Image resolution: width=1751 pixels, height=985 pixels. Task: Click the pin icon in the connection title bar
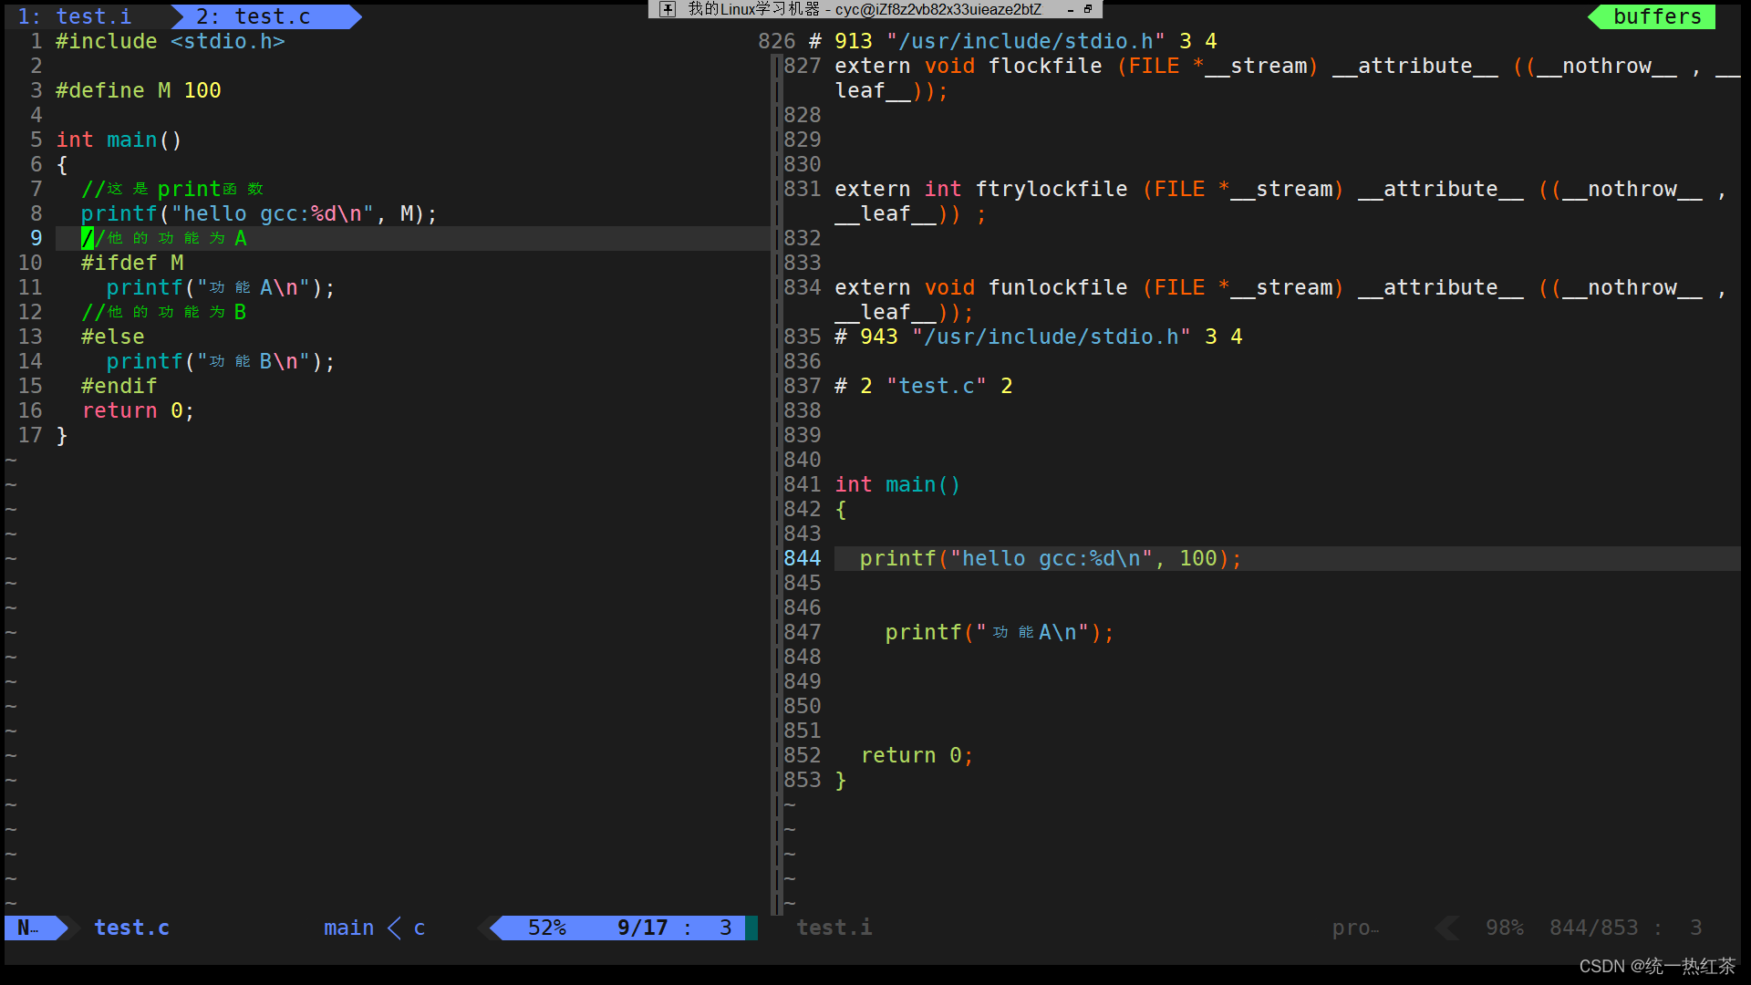[x=668, y=9]
